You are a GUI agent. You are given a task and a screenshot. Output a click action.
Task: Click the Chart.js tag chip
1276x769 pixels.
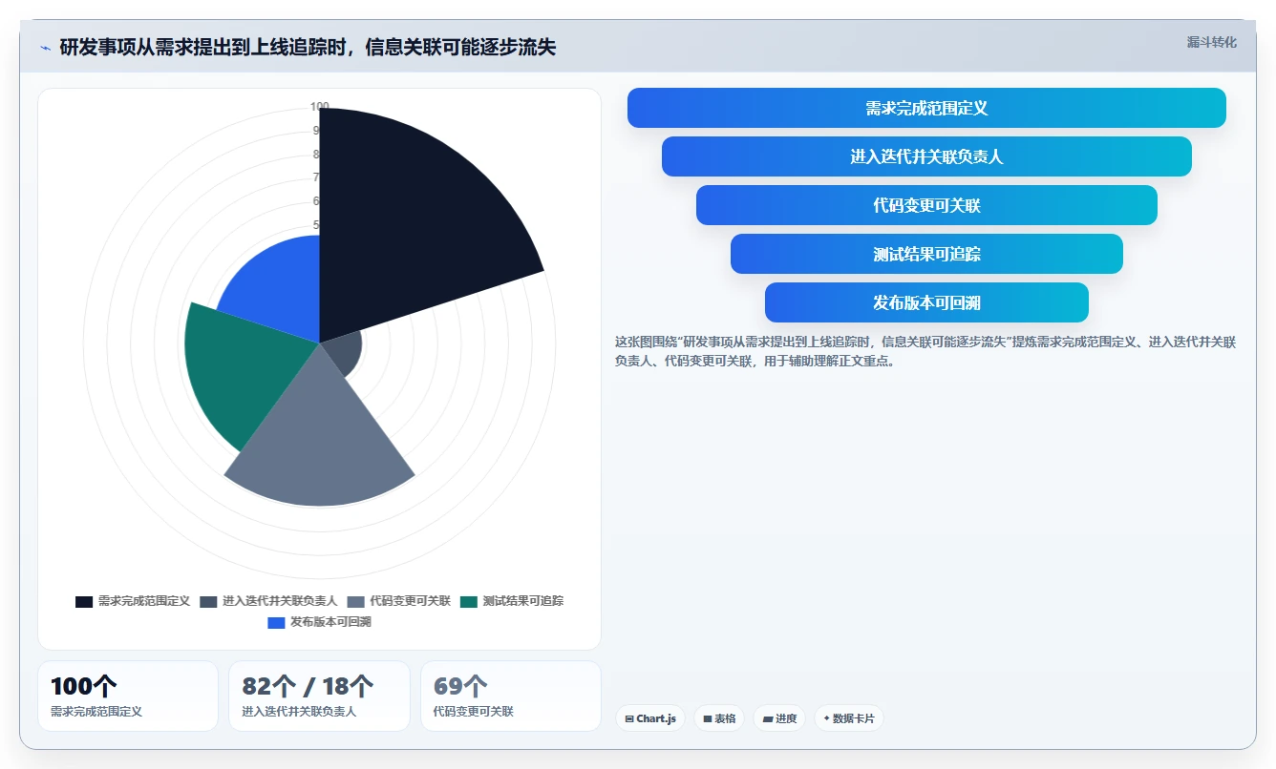click(x=650, y=718)
